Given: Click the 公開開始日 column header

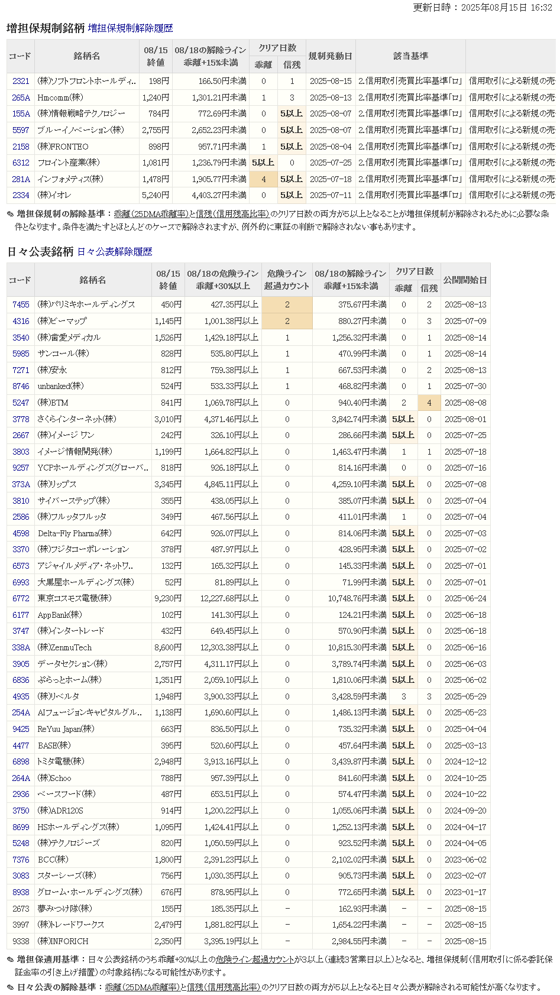Looking at the screenshot, I should point(465,280).
